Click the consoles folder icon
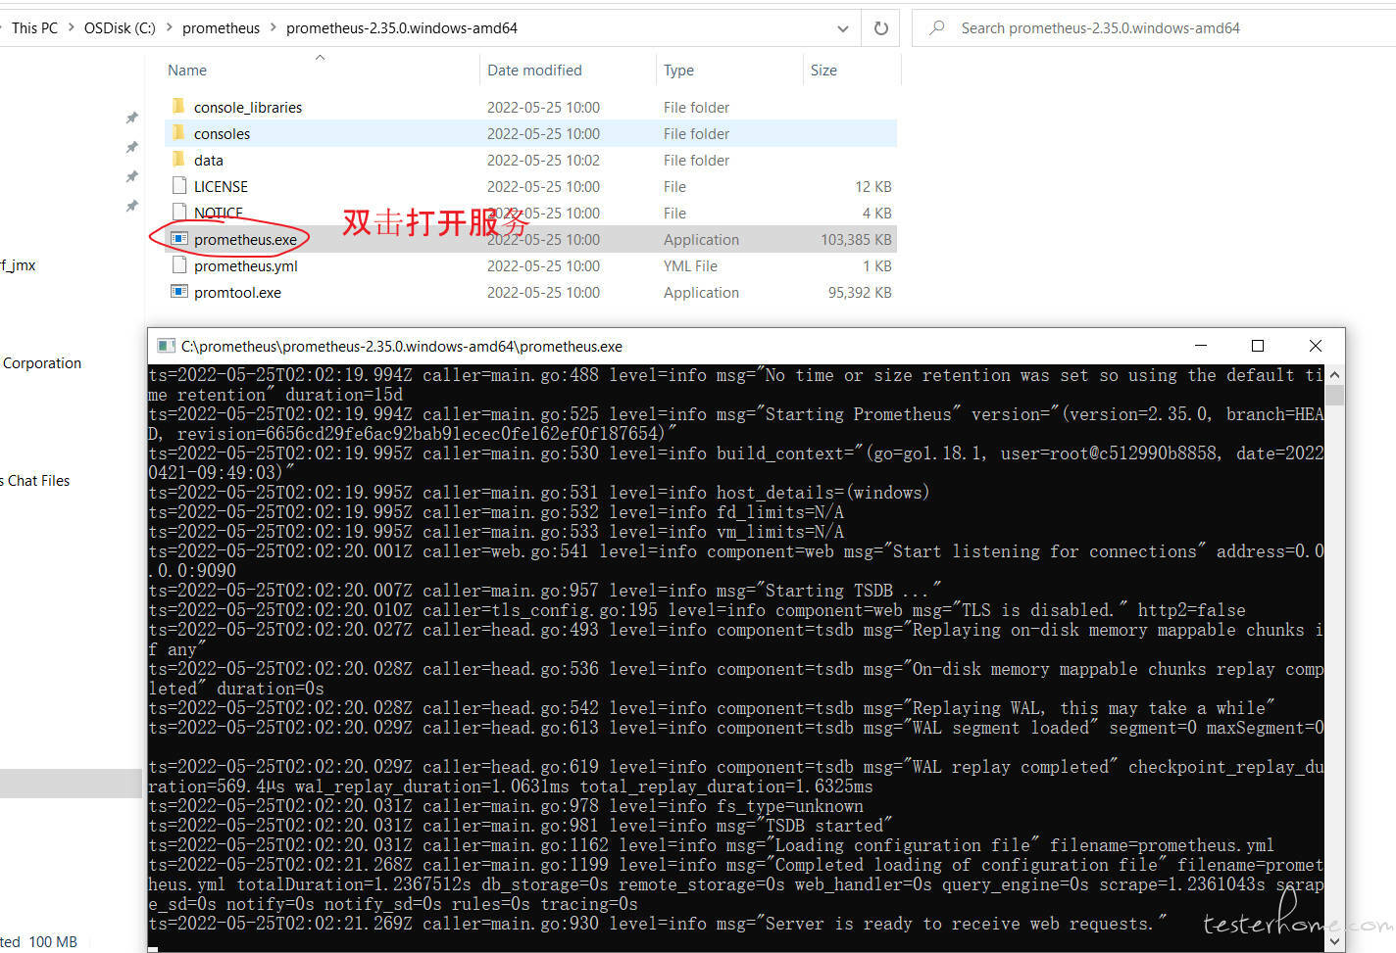This screenshot has width=1396, height=953. coord(177,132)
